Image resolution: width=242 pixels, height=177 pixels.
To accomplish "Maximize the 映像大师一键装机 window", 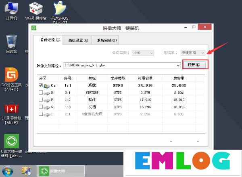I will (x=194, y=27).
